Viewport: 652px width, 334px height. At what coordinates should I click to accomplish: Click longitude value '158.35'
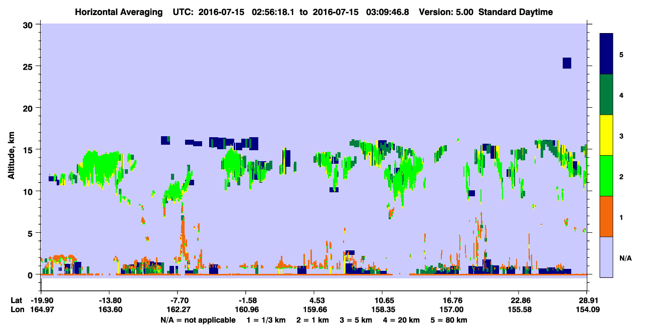click(383, 309)
